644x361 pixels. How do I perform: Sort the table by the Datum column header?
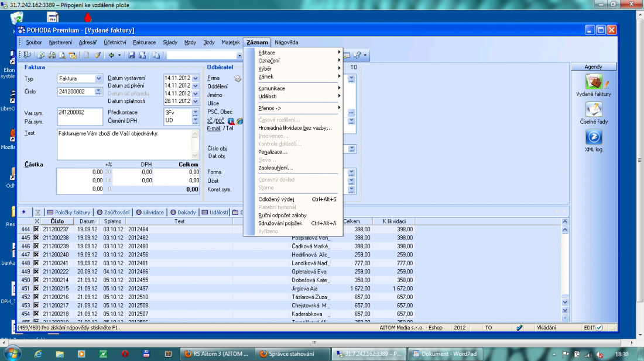pyautogui.click(x=87, y=221)
